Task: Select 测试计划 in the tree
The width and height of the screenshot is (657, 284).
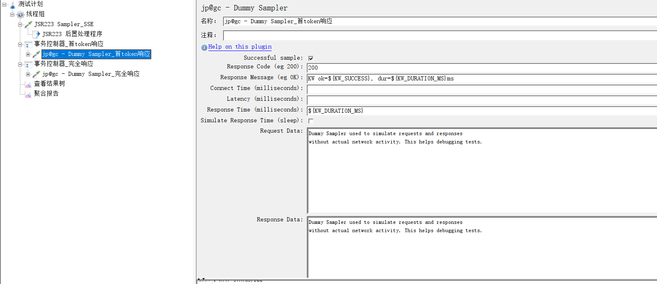Action: coord(31,4)
